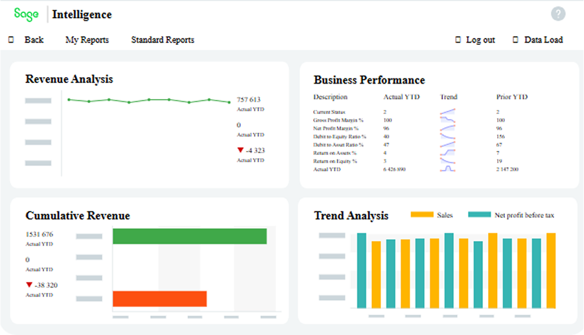Viewport: 584px width, 335px height.
Task: Click teal Net profit before tax swatch
Action: tap(479, 215)
